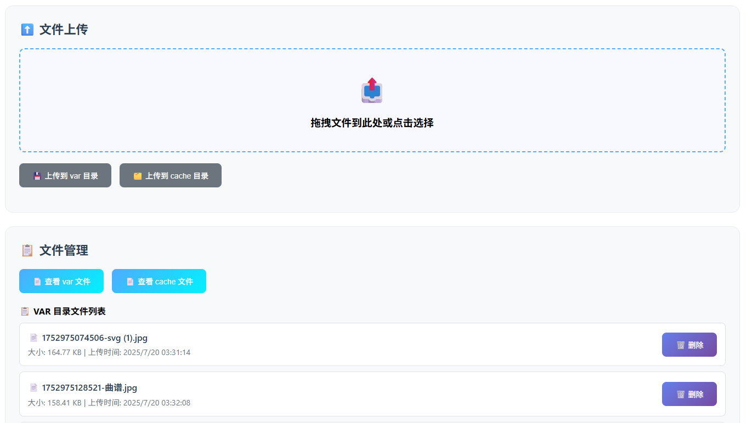
Task: Select file name 1752975074506-svg (1).jpg
Action: pyautogui.click(x=95, y=338)
